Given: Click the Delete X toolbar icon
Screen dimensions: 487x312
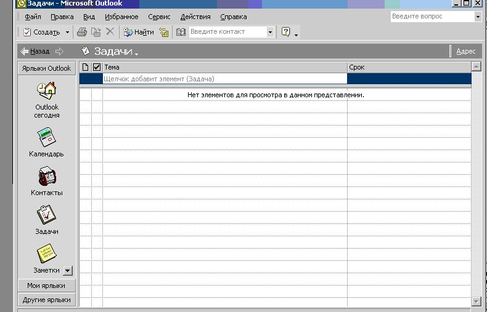Looking at the screenshot, I should click(x=110, y=31).
